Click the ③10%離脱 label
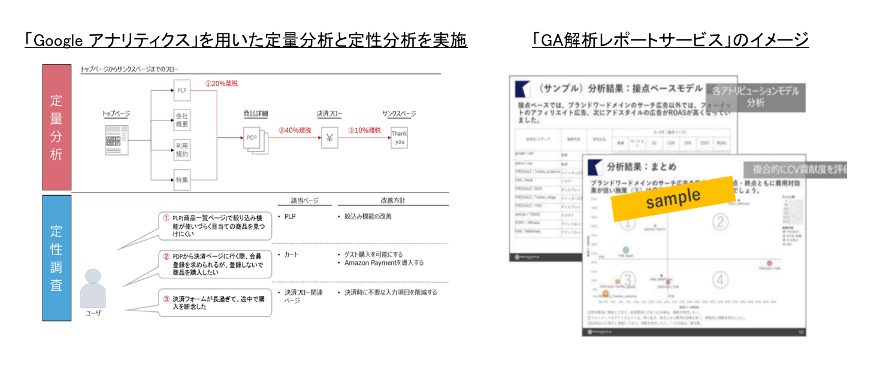The height and width of the screenshot is (376, 880). pos(364,131)
